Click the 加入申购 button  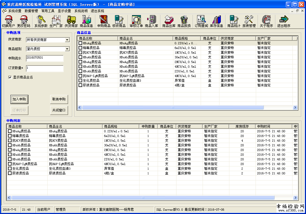pos(19,99)
